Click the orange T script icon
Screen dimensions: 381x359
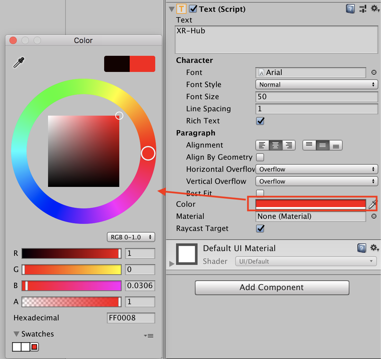[181, 9]
